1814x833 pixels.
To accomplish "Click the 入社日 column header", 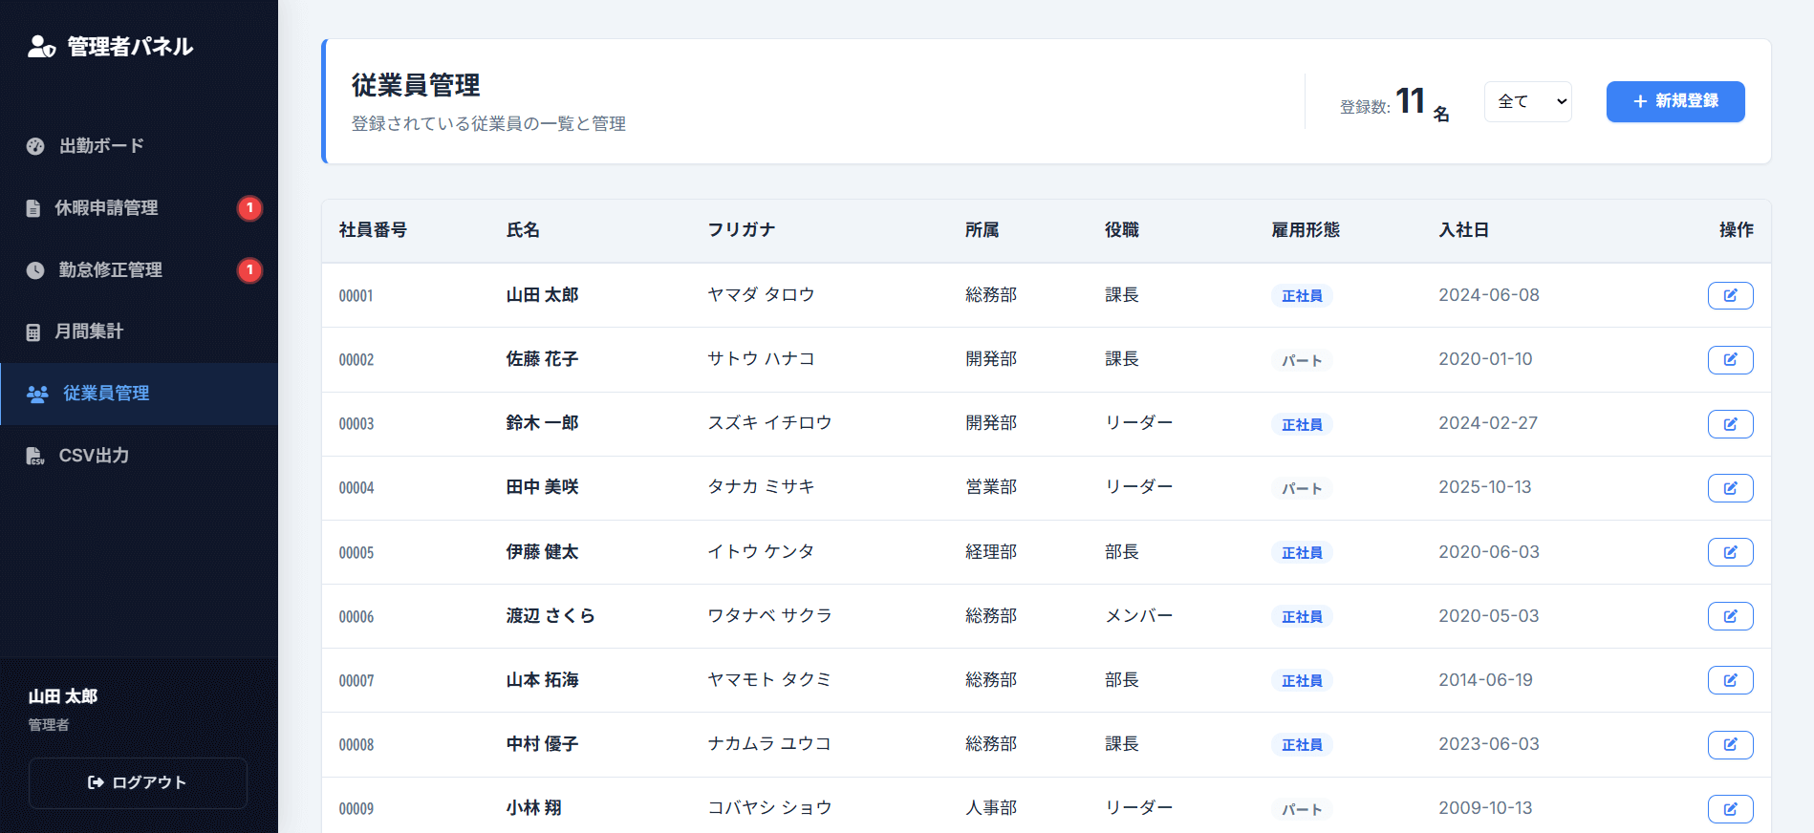I will tap(1463, 230).
